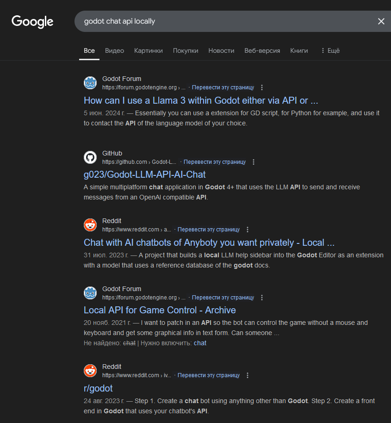Click reddit.com URL of r/godot result
391x423 pixels.
click(137, 375)
